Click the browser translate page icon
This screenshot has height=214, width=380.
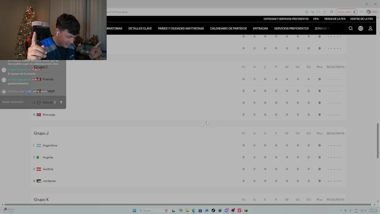coord(312,12)
